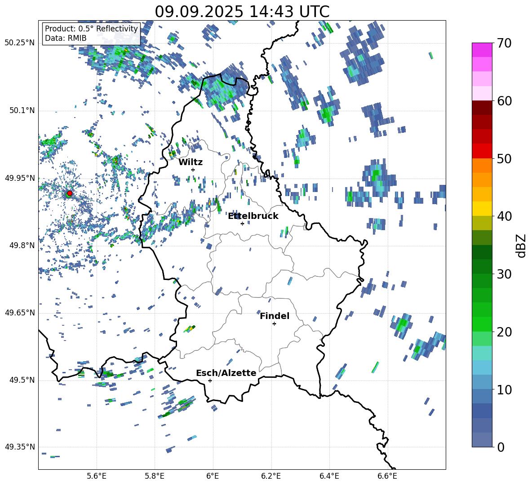This screenshot has width=532, height=485.
Task: Click the 49.65°N latitude label
Action: (20, 312)
